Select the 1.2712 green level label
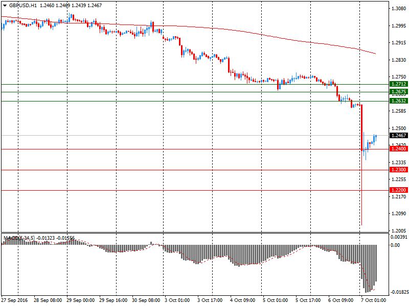Screen dimensions: 409x306 [x=399, y=84]
